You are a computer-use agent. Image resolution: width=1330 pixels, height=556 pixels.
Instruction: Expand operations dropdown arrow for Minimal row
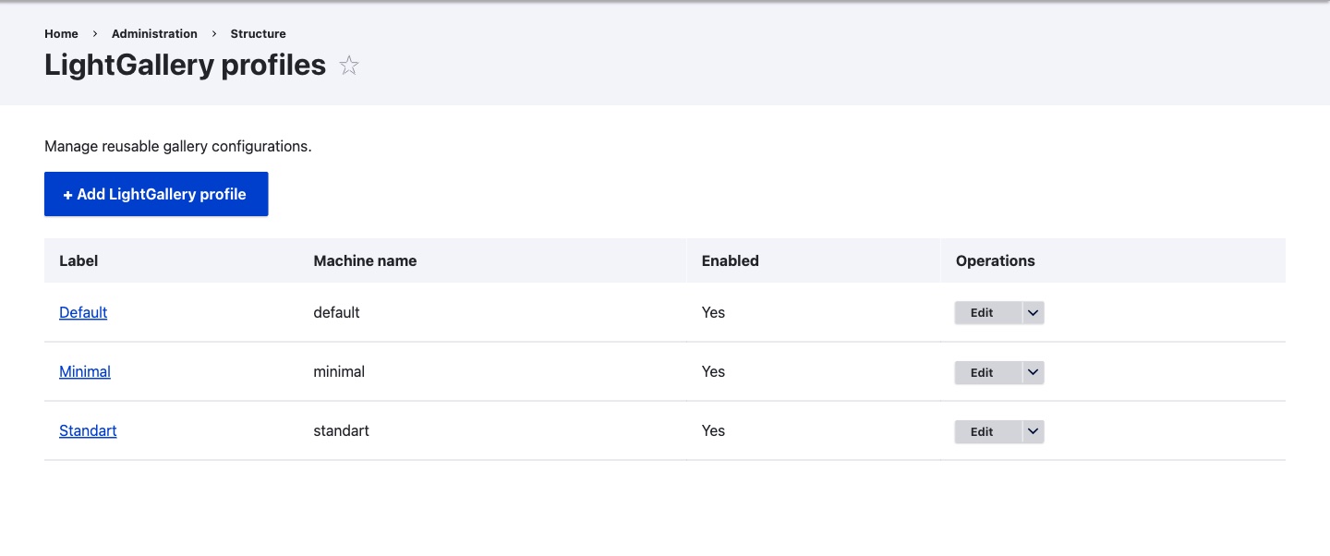(x=1034, y=372)
